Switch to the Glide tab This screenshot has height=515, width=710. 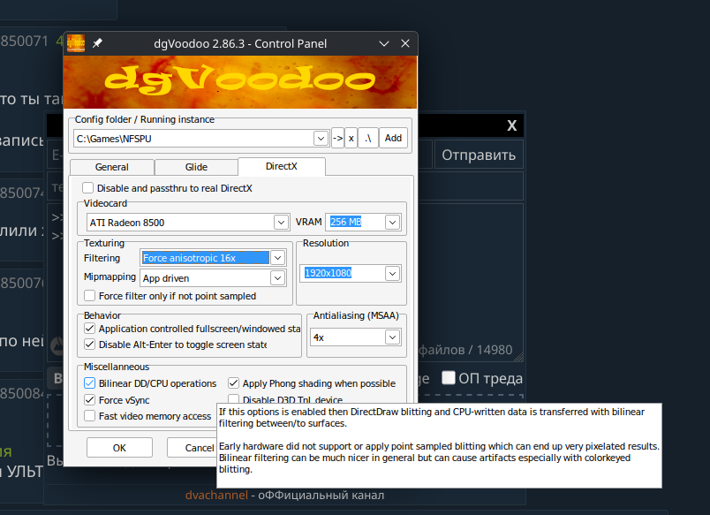pos(196,167)
